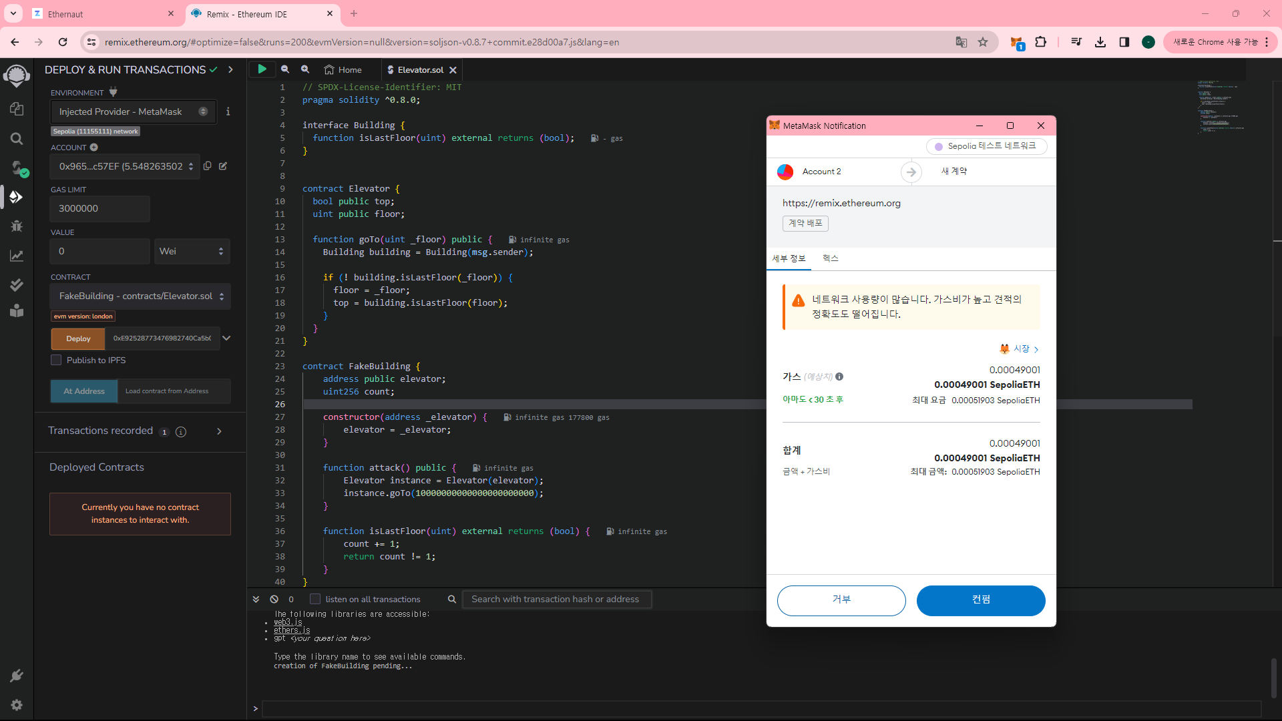Open the Contract FakeBuilding dropdown
1282x721 pixels.
point(140,296)
